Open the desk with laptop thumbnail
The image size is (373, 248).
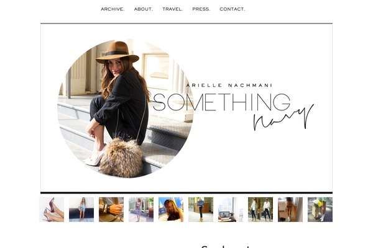[231, 210]
